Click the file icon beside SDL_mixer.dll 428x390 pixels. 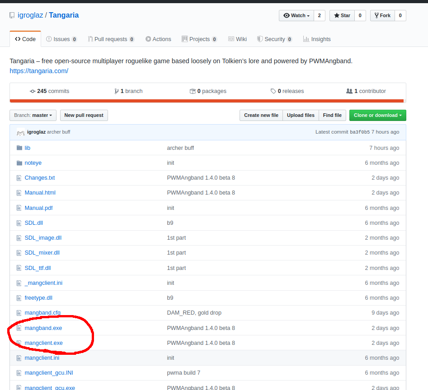click(19, 253)
